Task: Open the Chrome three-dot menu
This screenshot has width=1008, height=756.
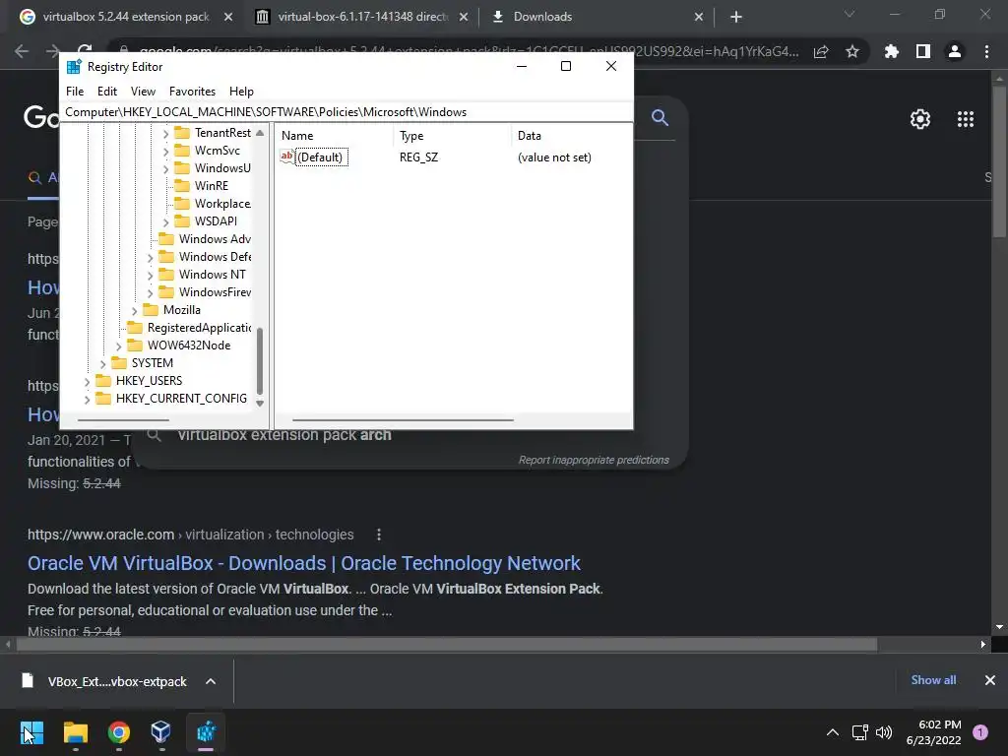Action: tap(986, 51)
